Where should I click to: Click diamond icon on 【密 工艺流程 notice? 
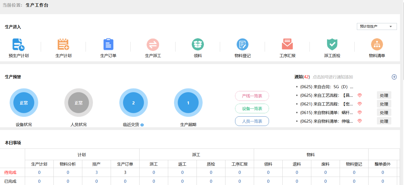(360, 104)
